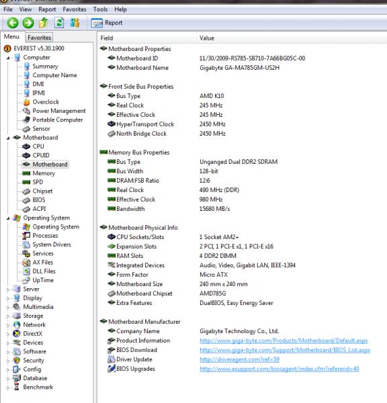387x403 pixels.
Task: Open the File menu
Action: (8, 9)
